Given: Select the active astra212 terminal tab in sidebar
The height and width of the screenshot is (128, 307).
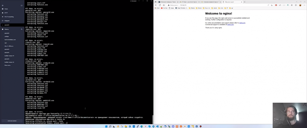Looking at the screenshot, I should tap(12, 25).
